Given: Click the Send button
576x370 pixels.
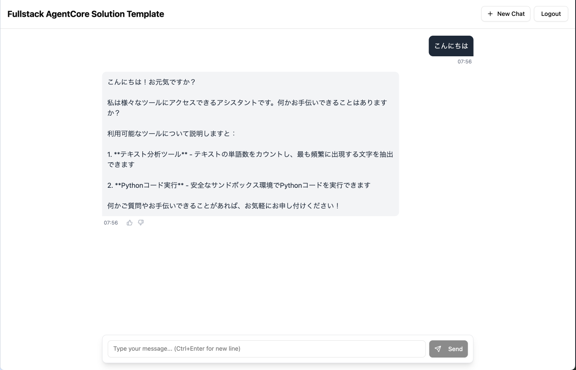Looking at the screenshot, I should coord(448,349).
